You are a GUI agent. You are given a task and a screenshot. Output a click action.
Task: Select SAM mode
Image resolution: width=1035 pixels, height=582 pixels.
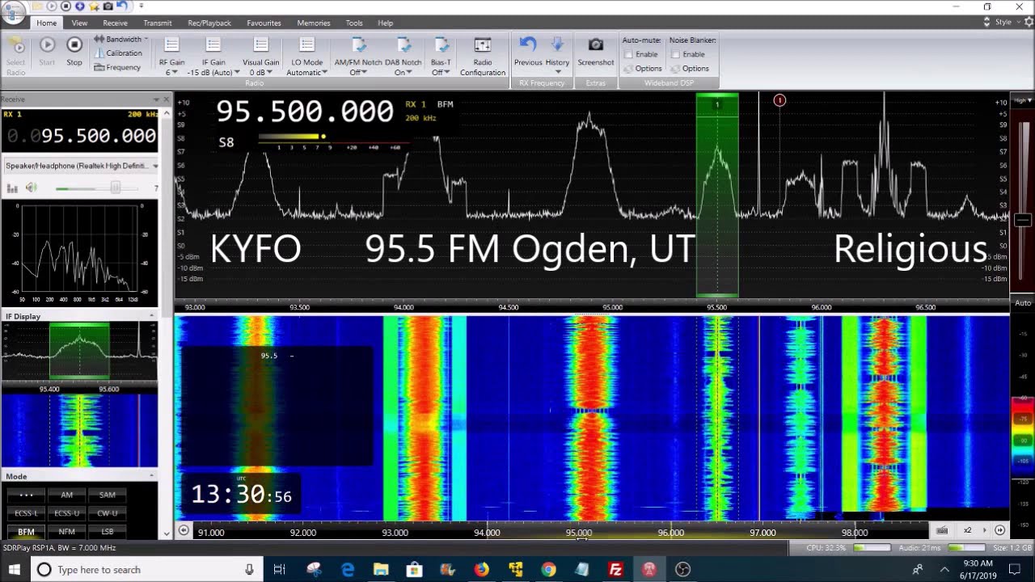pyautogui.click(x=107, y=495)
